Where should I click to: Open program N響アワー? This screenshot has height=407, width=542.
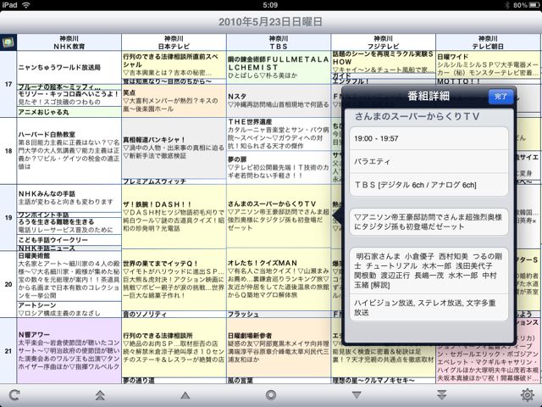tap(69, 350)
